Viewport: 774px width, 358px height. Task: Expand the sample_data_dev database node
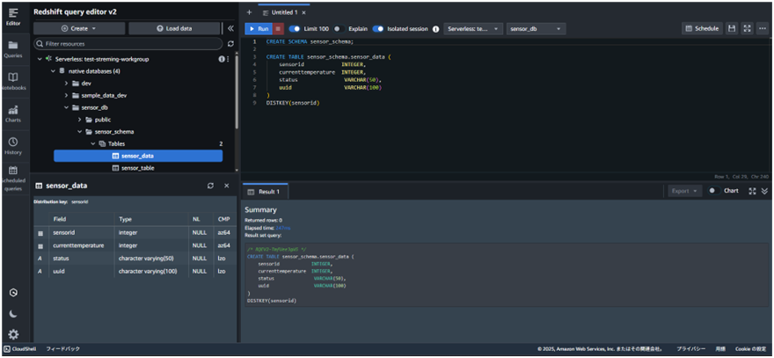pos(66,95)
